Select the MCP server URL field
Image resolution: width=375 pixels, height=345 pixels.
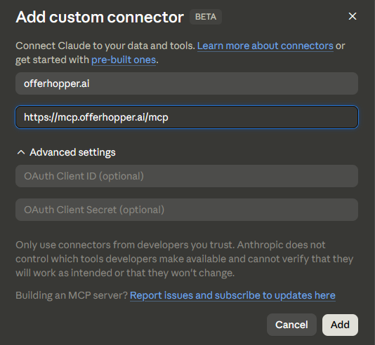(187, 117)
